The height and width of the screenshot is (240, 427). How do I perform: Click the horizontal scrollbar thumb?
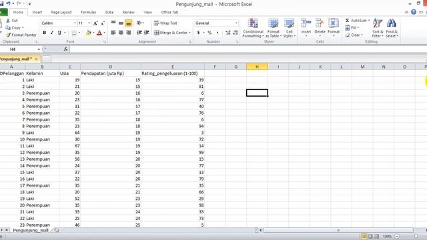[338, 230]
